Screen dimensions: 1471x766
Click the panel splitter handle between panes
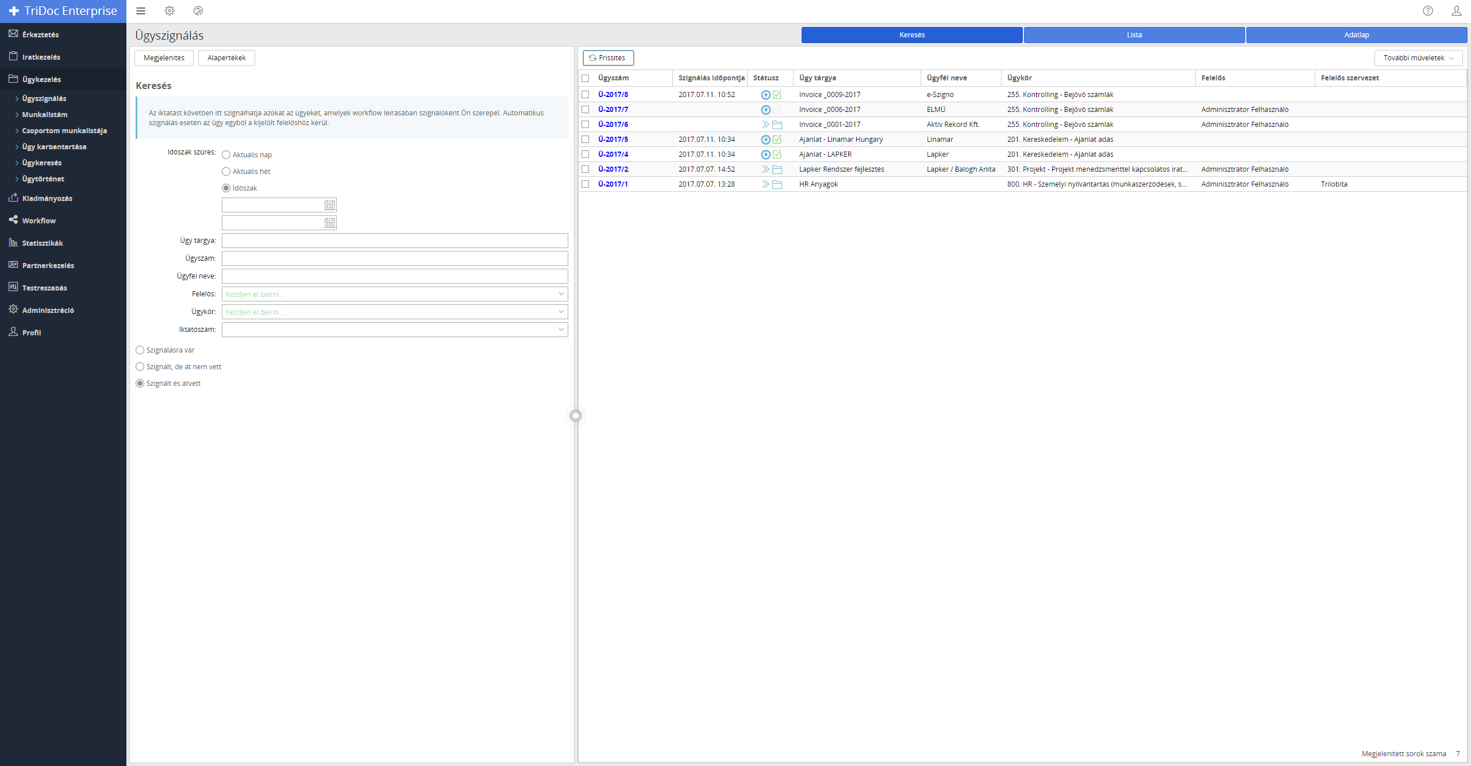coord(576,416)
